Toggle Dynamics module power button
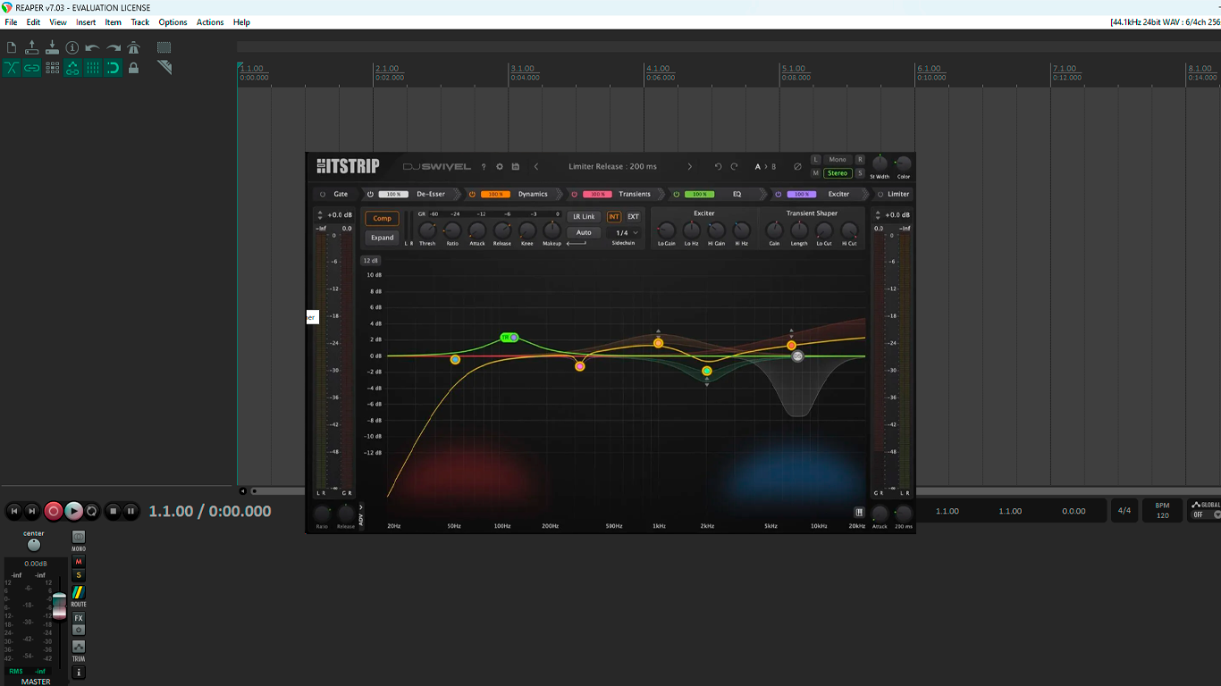 click(x=473, y=194)
